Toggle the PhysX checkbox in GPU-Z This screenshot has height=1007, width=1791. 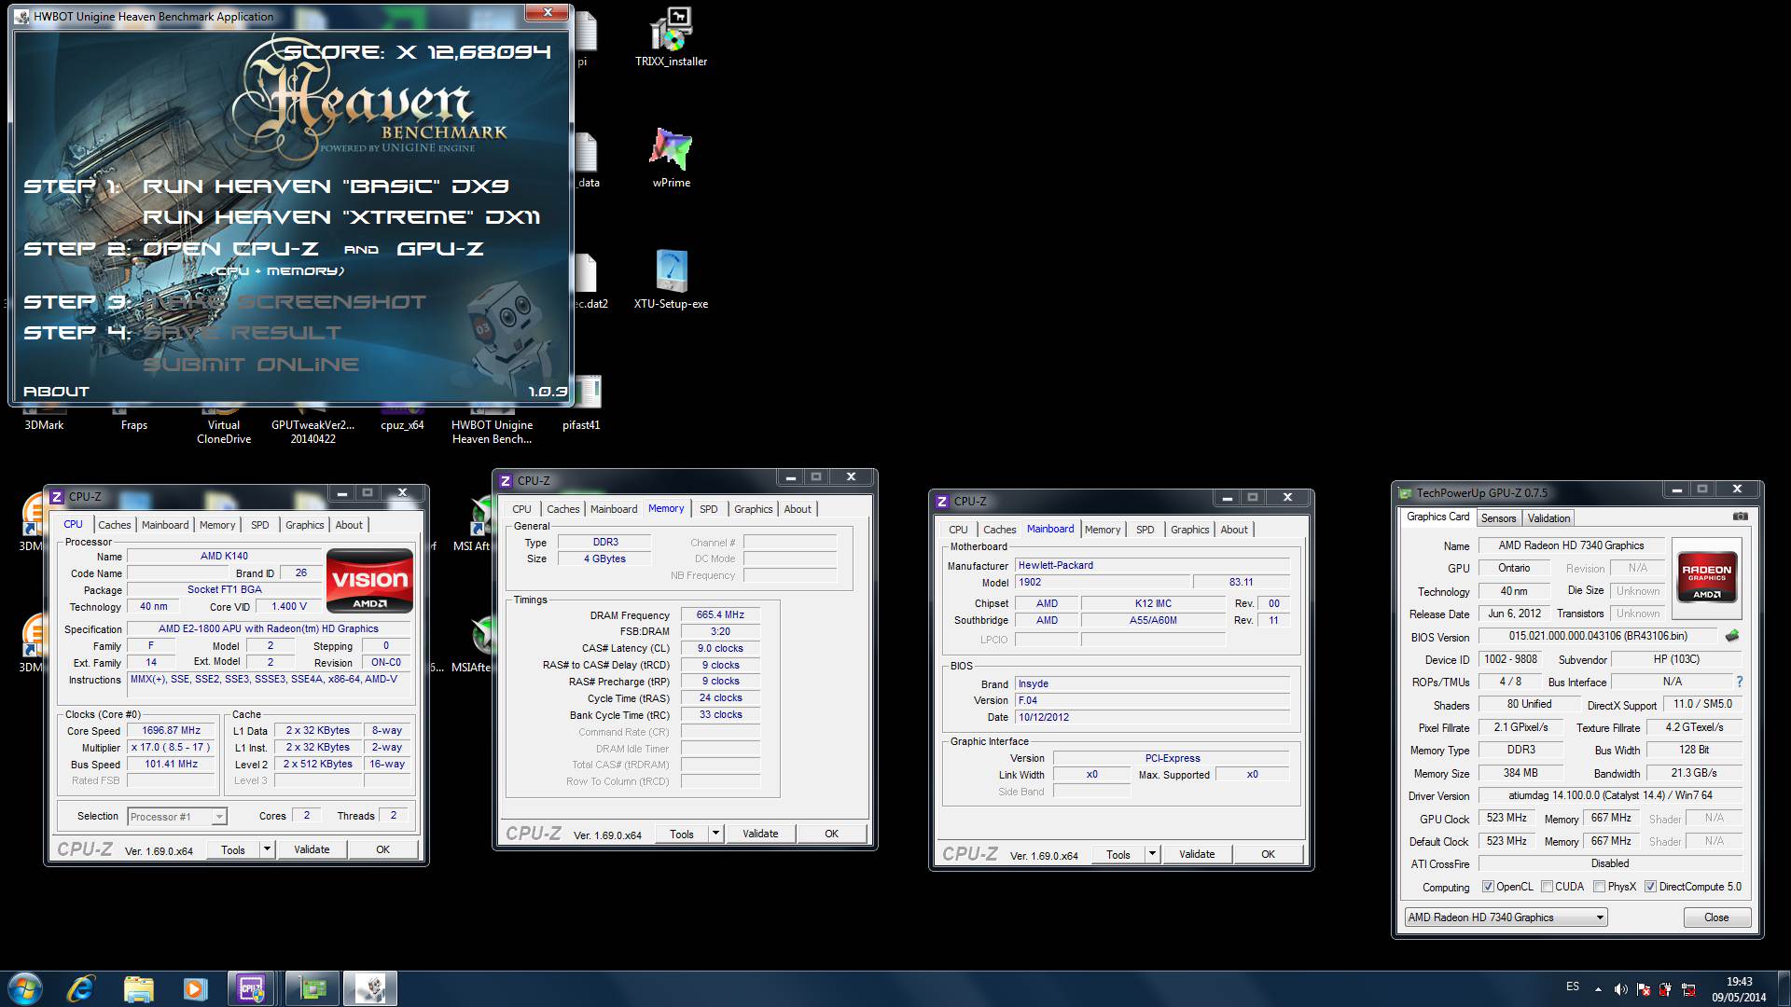point(1599,887)
